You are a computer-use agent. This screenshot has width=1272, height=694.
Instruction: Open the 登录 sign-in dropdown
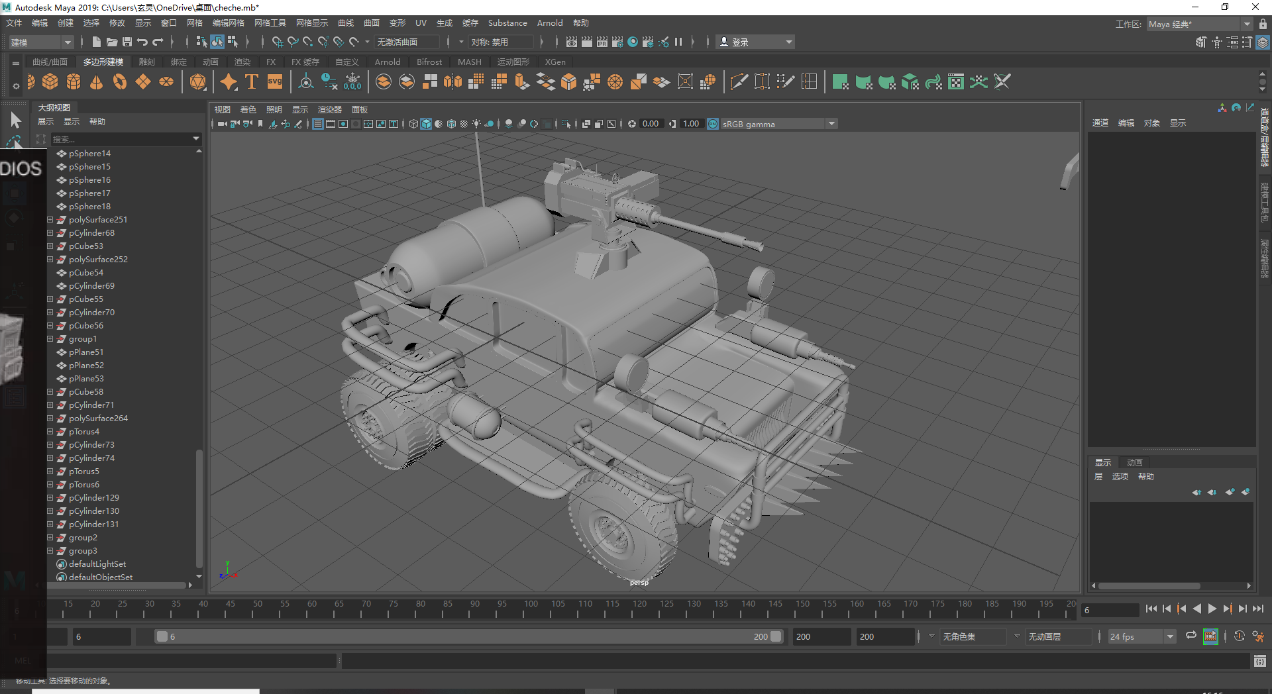point(755,42)
